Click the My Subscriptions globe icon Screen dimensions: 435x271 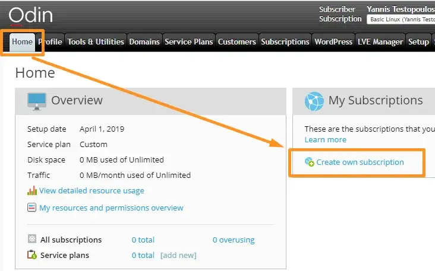pyautogui.click(x=314, y=101)
